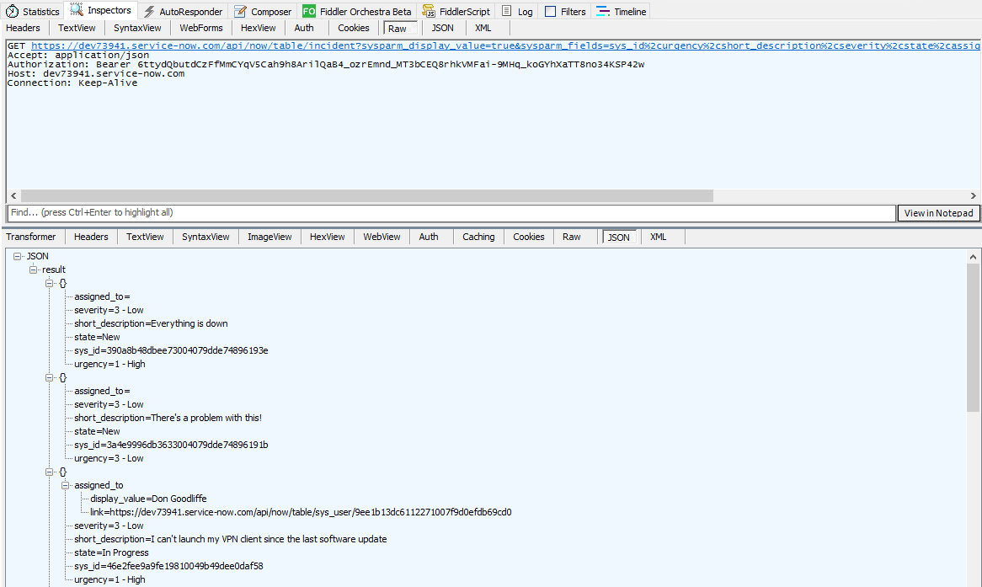Collapse the object with the VPN client incident
Screen dimensions: 982x587
click(x=50, y=472)
